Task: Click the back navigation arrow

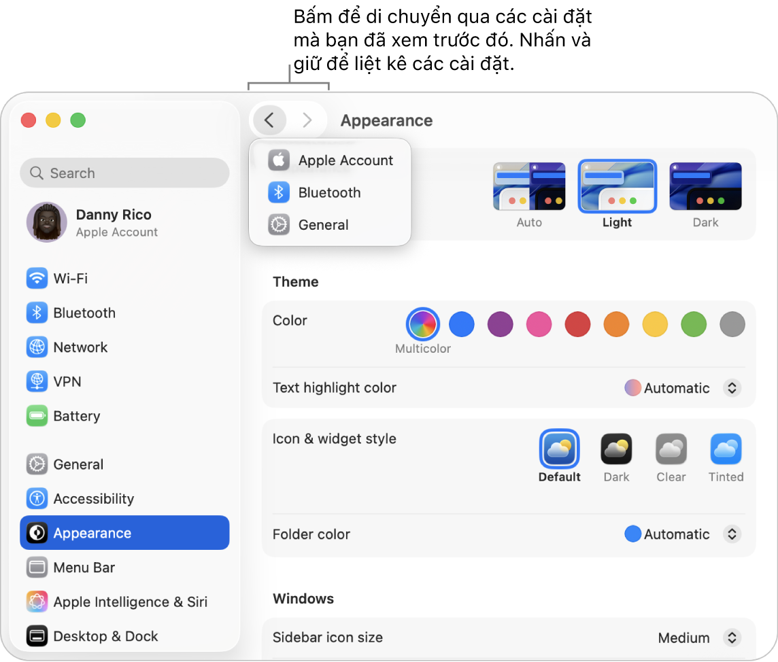Action: click(269, 120)
